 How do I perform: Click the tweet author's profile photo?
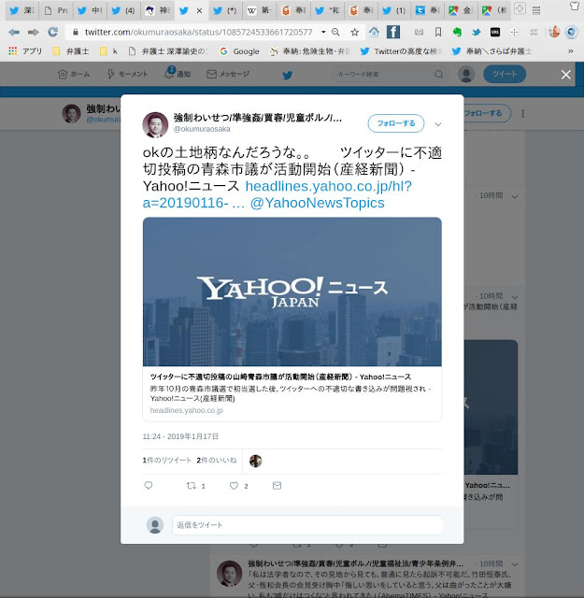[155, 124]
